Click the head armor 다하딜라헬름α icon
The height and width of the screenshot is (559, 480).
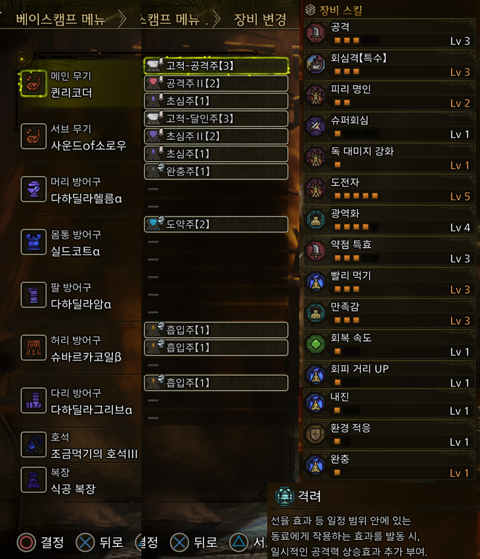click(x=34, y=189)
